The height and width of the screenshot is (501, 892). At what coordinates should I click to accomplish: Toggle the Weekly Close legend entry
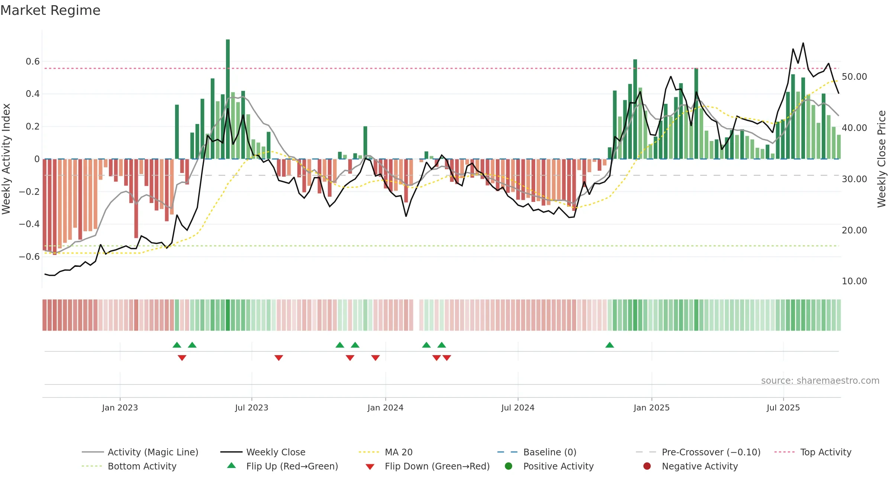(263, 452)
